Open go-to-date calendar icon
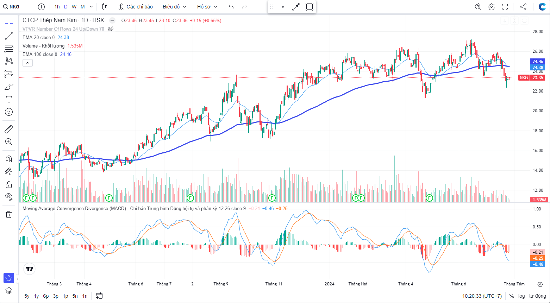Screen dimensions: 550x303 coord(99,296)
